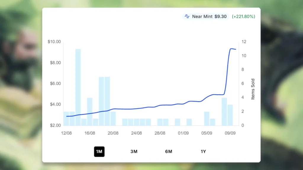Select the 1M time range tab

[99, 152]
